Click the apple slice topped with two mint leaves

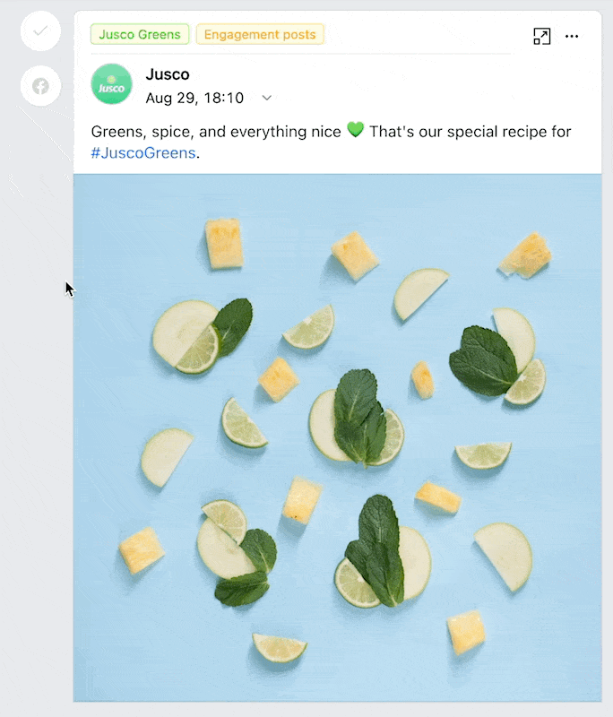356,421
